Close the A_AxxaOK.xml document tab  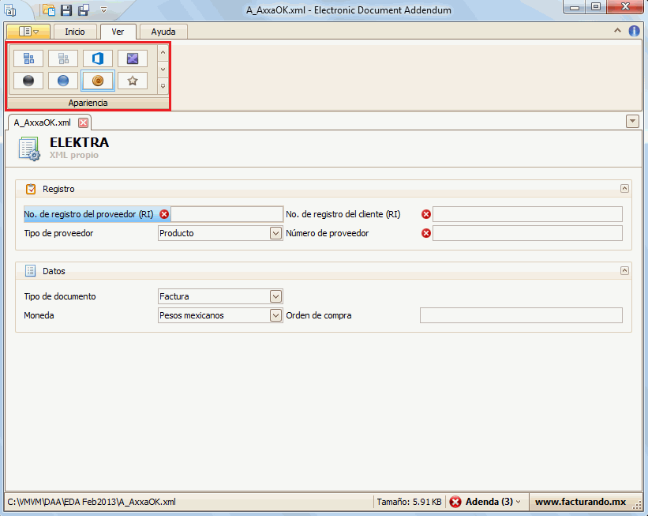click(x=83, y=122)
